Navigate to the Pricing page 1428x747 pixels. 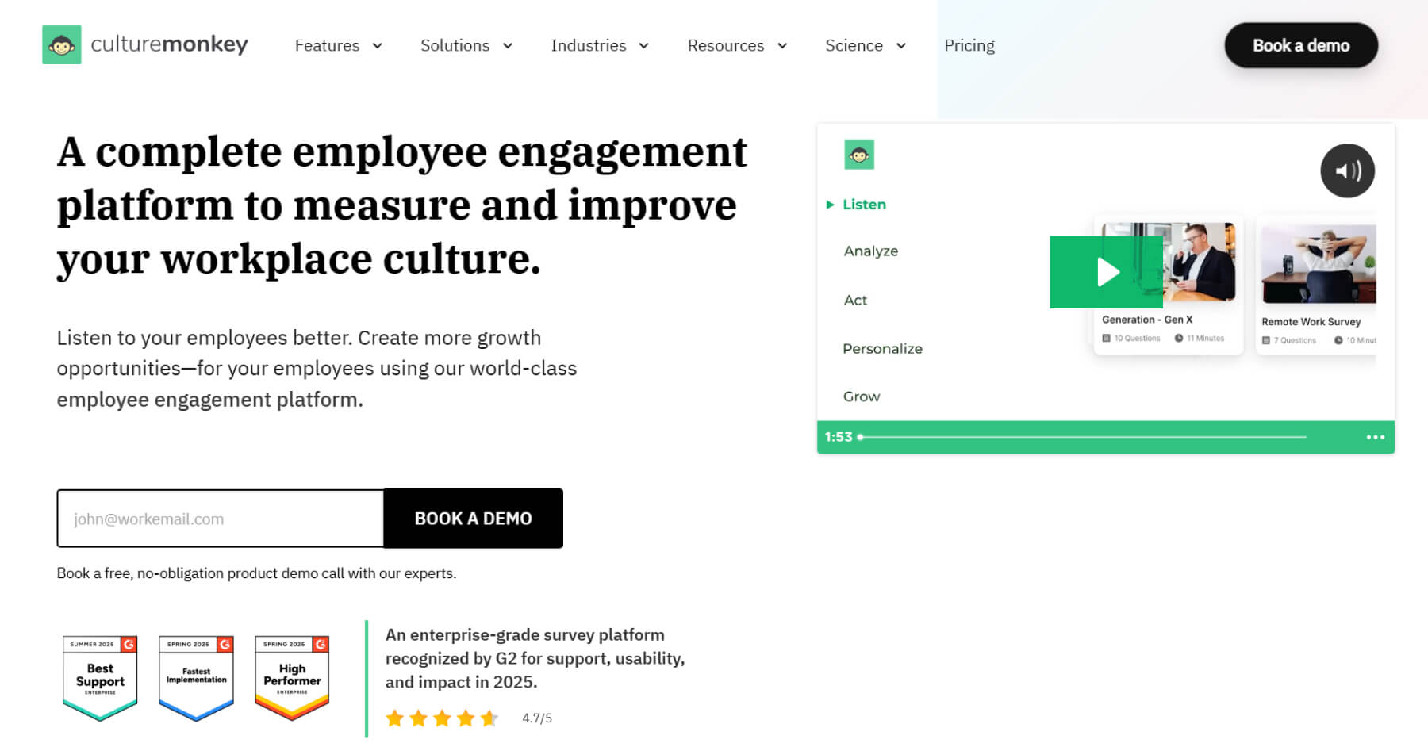click(969, 45)
